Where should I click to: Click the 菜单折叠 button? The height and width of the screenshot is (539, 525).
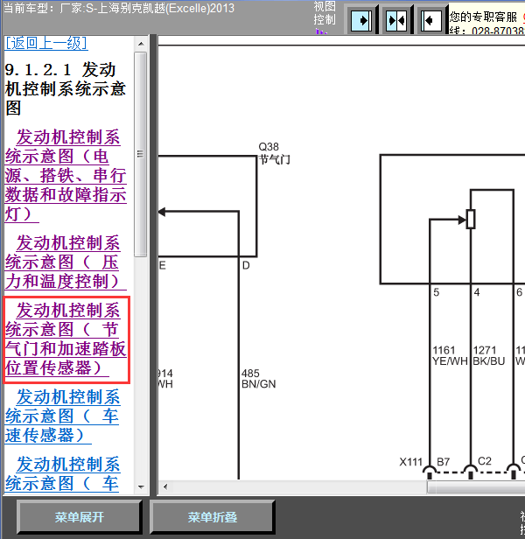213,517
